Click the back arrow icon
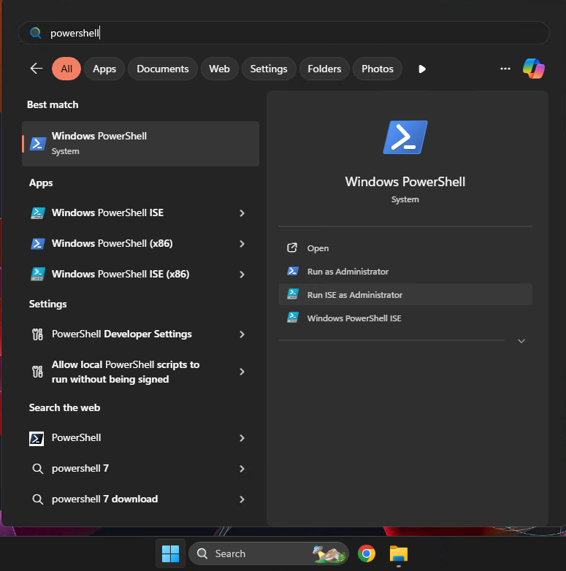The width and height of the screenshot is (566, 571). (x=37, y=69)
